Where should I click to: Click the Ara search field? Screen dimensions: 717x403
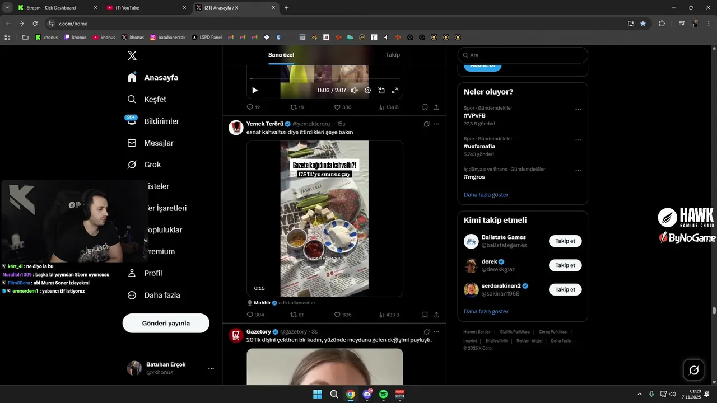523,55
